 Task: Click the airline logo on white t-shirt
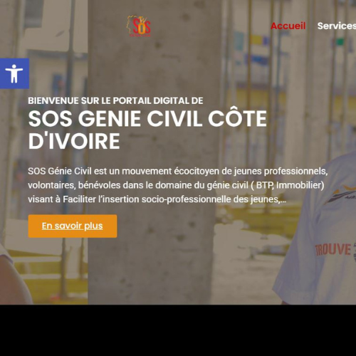click(341, 195)
